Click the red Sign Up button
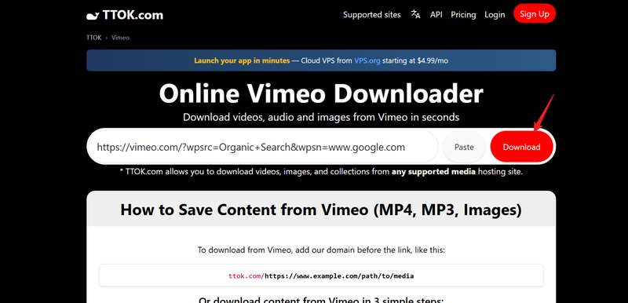 (535, 14)
